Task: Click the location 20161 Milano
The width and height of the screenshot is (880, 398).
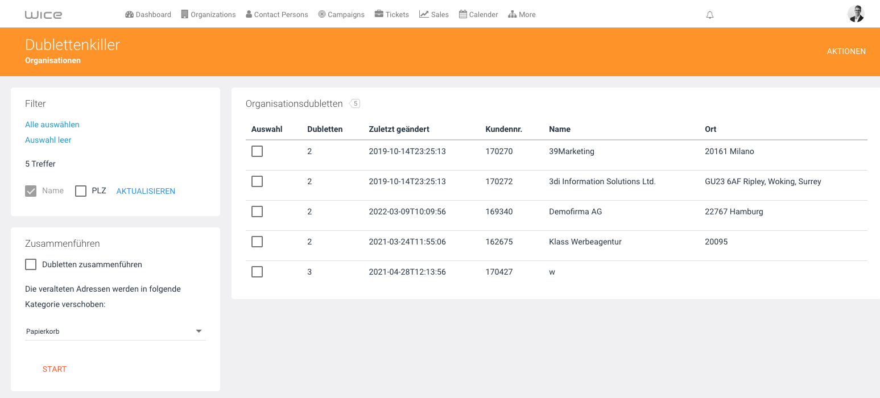Action: click(729, 151)
